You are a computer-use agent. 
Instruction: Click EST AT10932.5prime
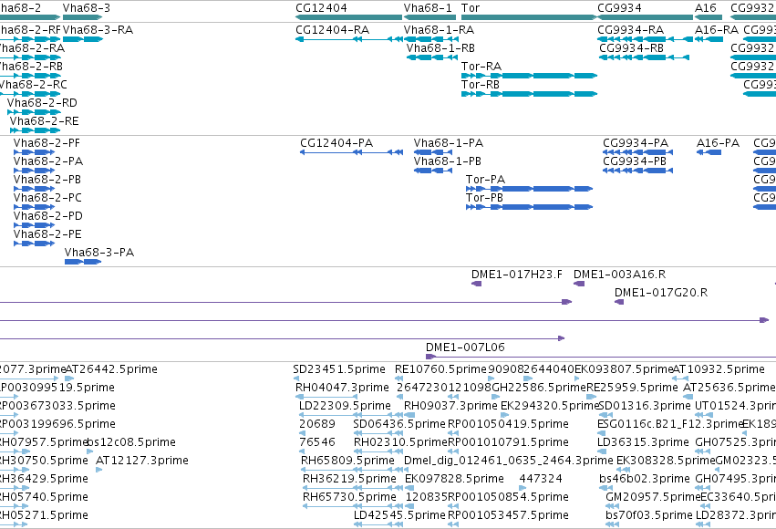coord(719,369)
